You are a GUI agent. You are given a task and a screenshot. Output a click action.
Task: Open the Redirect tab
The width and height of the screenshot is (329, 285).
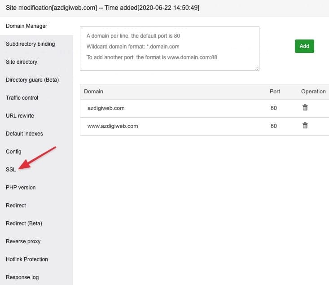point(16,206)
